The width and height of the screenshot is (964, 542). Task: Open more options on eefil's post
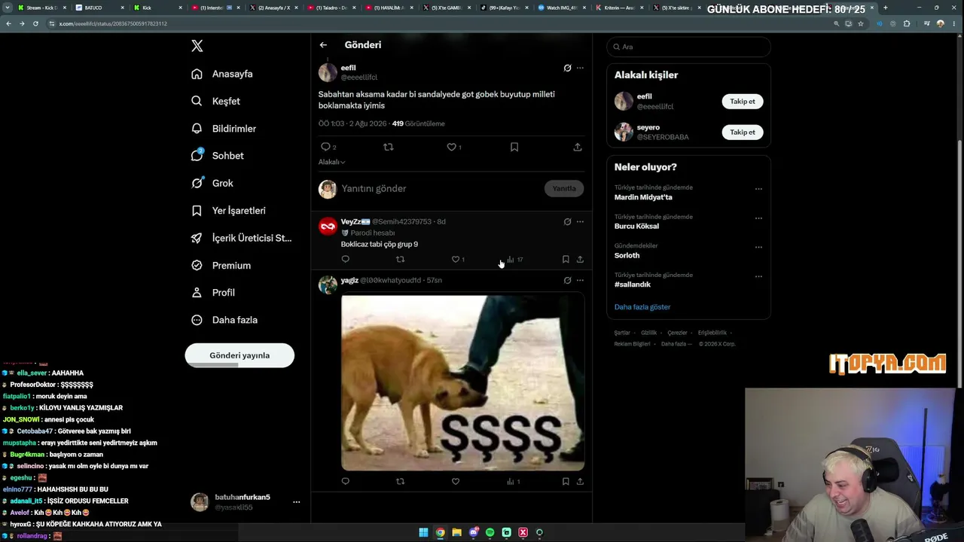coord(580,68)
